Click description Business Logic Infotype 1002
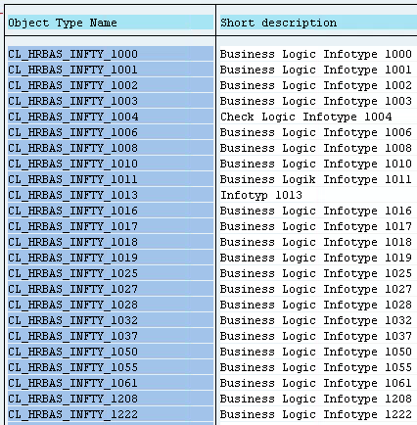 click(316, 85)
